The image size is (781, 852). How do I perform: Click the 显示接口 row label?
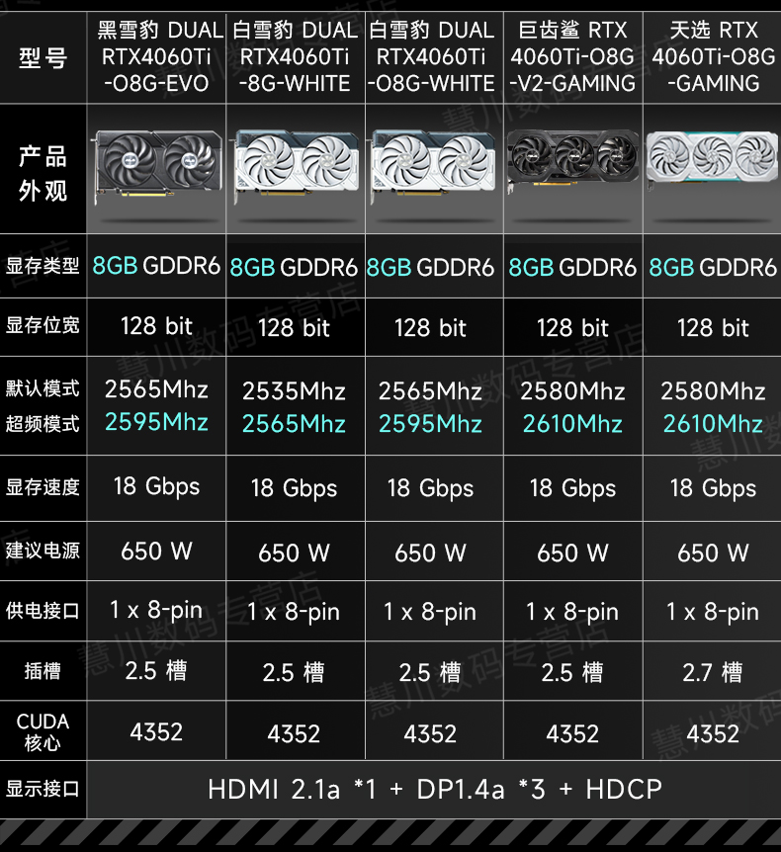[x=43, y=789]
